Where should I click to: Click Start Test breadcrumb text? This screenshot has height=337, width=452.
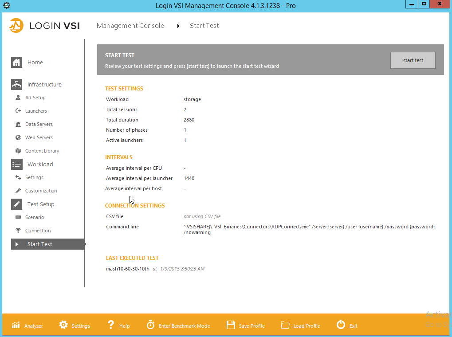tap(204, 26)
